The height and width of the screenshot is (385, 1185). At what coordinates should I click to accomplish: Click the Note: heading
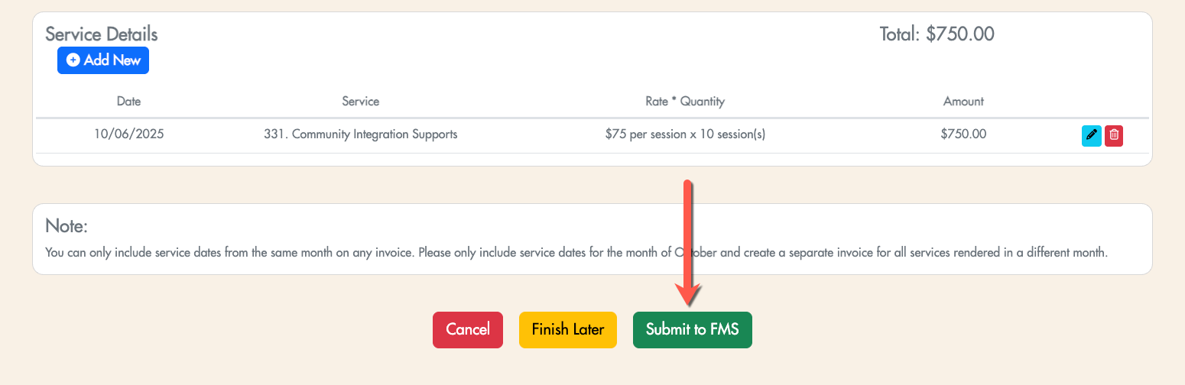tap(67, 226)
